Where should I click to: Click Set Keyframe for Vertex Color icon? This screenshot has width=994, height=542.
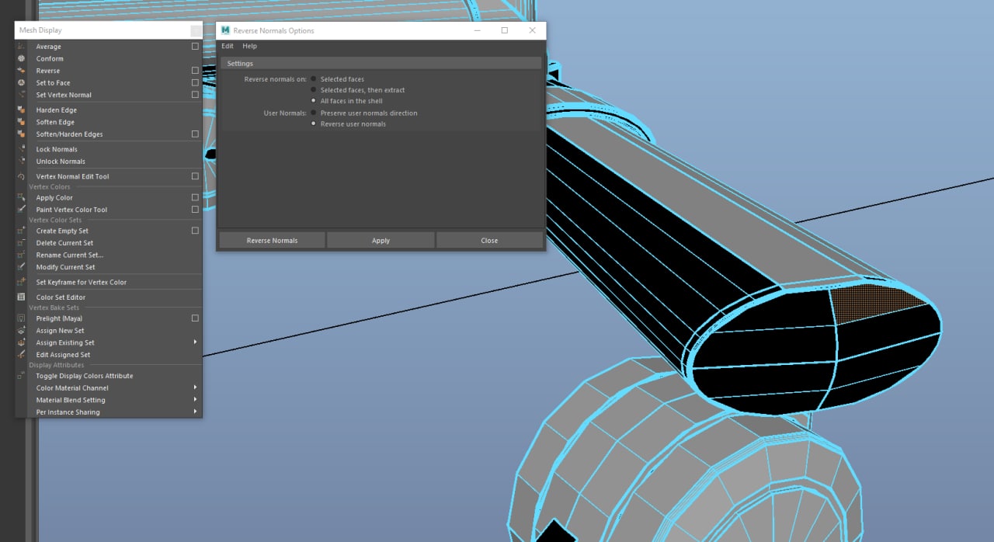(21, 282)
